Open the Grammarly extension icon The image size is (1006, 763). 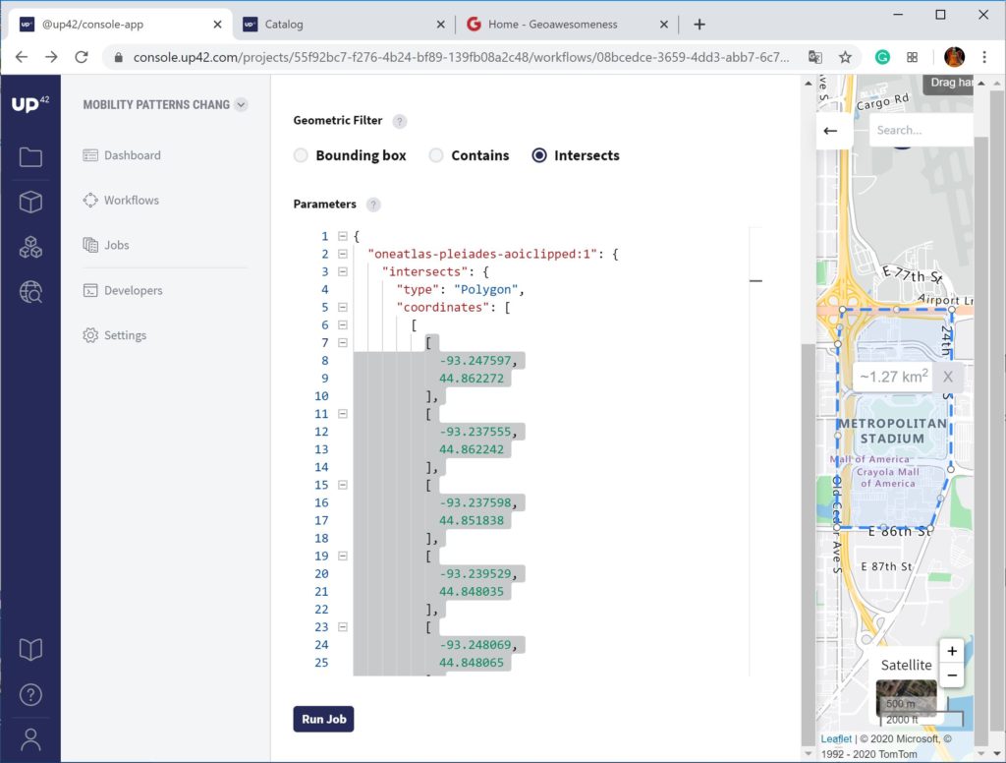coord(882,57)
